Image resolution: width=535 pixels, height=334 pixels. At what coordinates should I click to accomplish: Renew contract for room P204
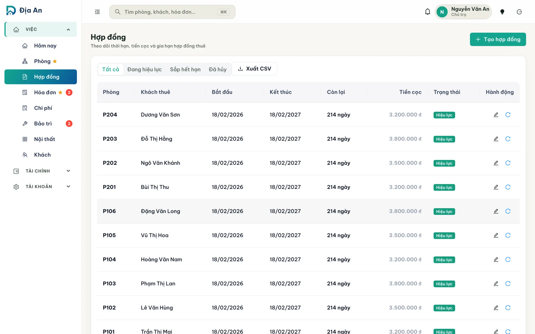pos(508,115)
